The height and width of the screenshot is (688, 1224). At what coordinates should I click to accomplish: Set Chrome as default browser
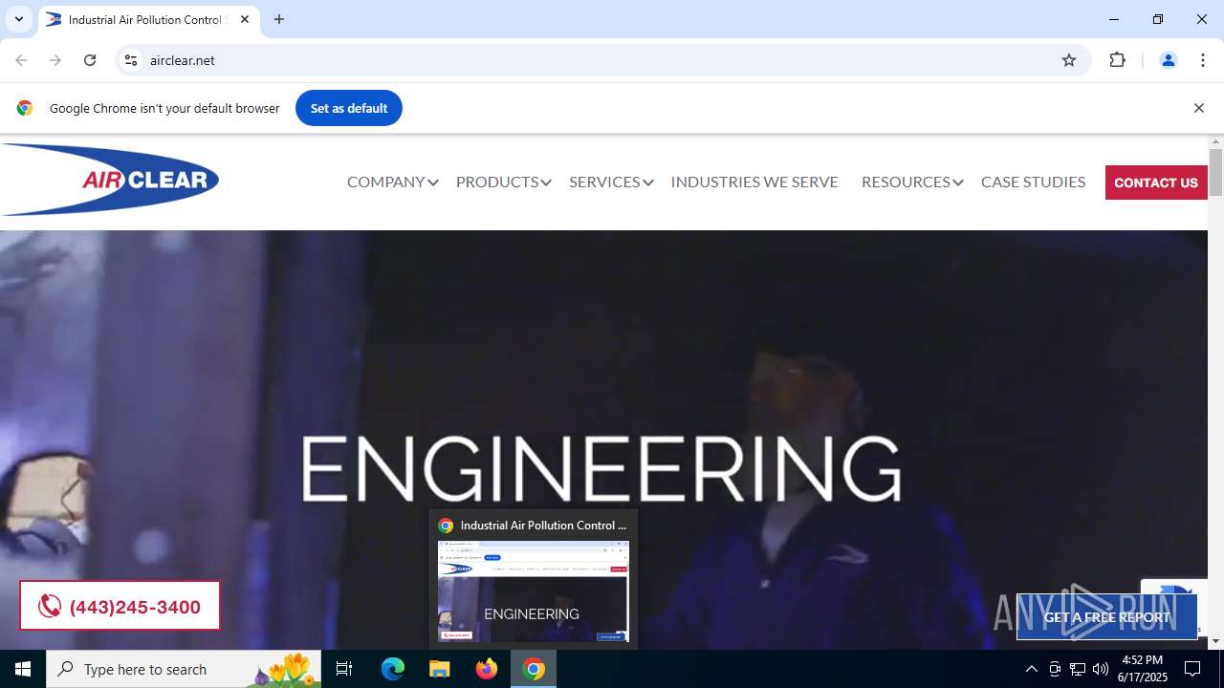click(349, 108)
